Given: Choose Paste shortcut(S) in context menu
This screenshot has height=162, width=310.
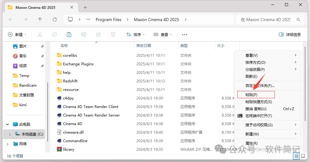Looking at the screenshot, I should pyautogui.click(x=268, y=102).
